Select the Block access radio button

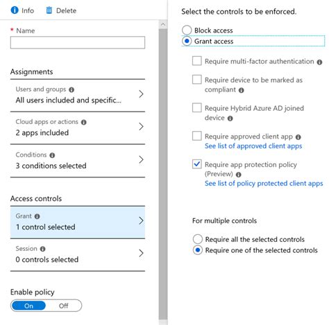click(x=187, y=30)
